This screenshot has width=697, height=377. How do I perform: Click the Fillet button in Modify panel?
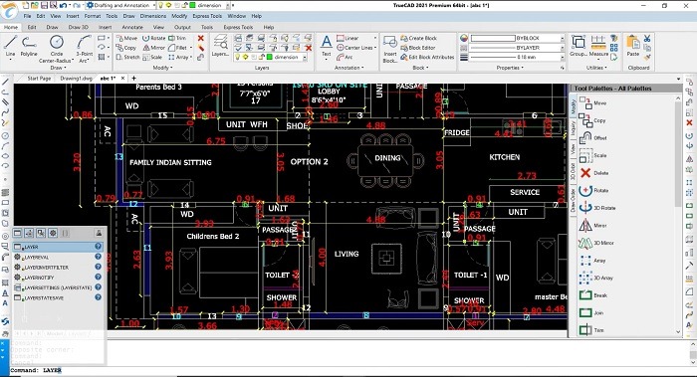coord(178,48)
